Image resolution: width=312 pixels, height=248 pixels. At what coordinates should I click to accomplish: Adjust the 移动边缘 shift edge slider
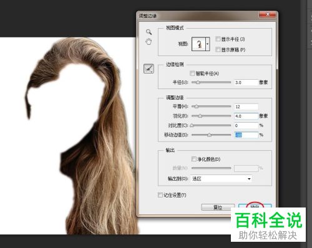pos(211,135)
